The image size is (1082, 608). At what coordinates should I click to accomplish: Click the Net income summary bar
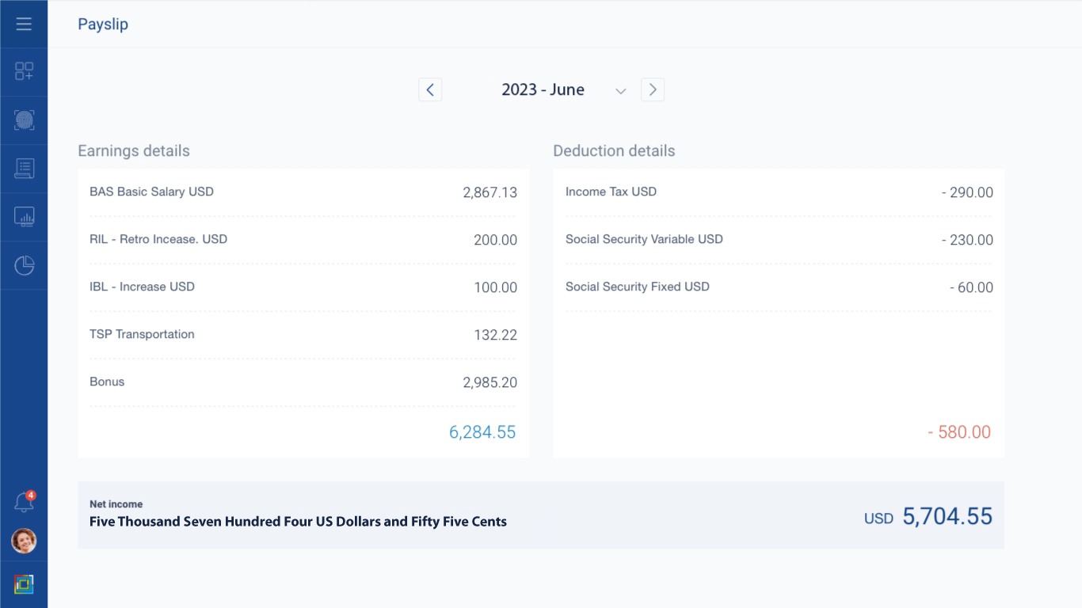[541, 515]
